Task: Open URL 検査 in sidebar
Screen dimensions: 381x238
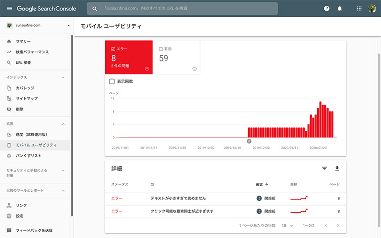Action: (x=35, y=63)
